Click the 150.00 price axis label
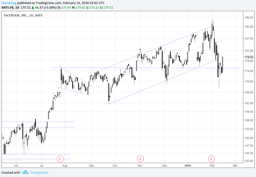Screen dimensions: 256x177 point(249,138)
